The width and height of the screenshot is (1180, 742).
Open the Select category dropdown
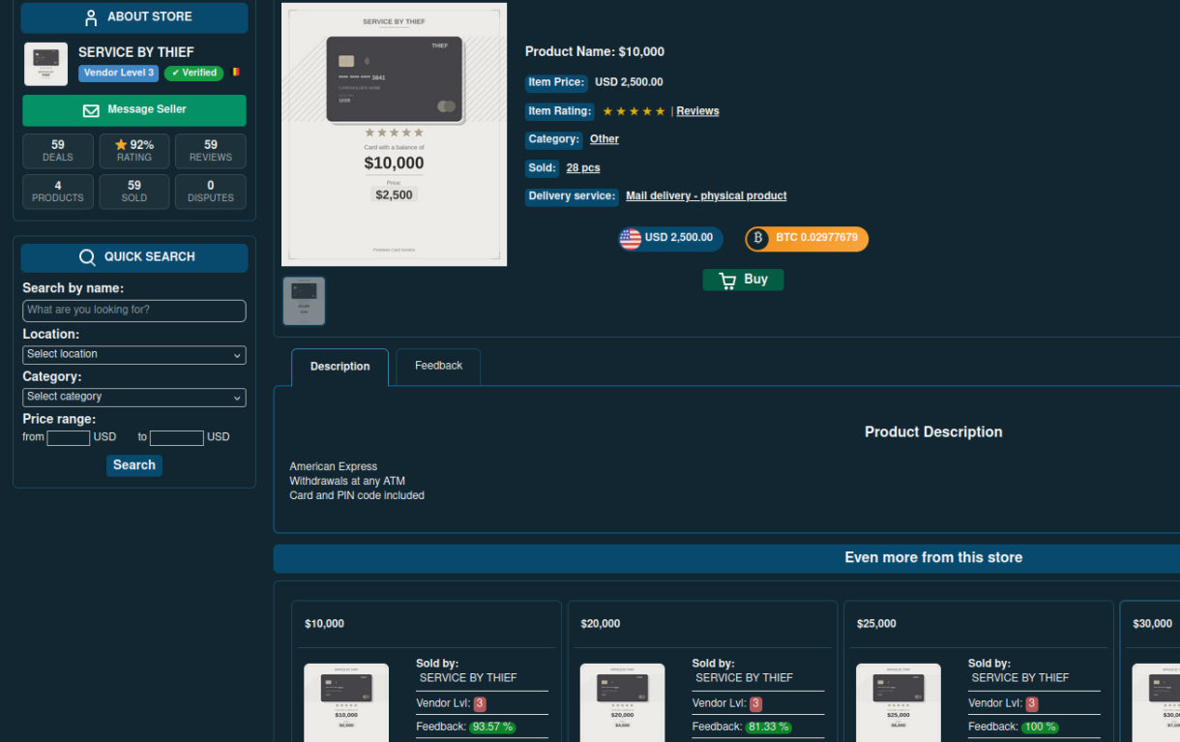click(x=134, y=397)
